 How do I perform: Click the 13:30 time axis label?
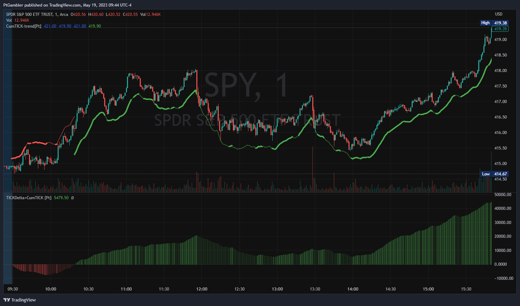(x=315, y=289)
